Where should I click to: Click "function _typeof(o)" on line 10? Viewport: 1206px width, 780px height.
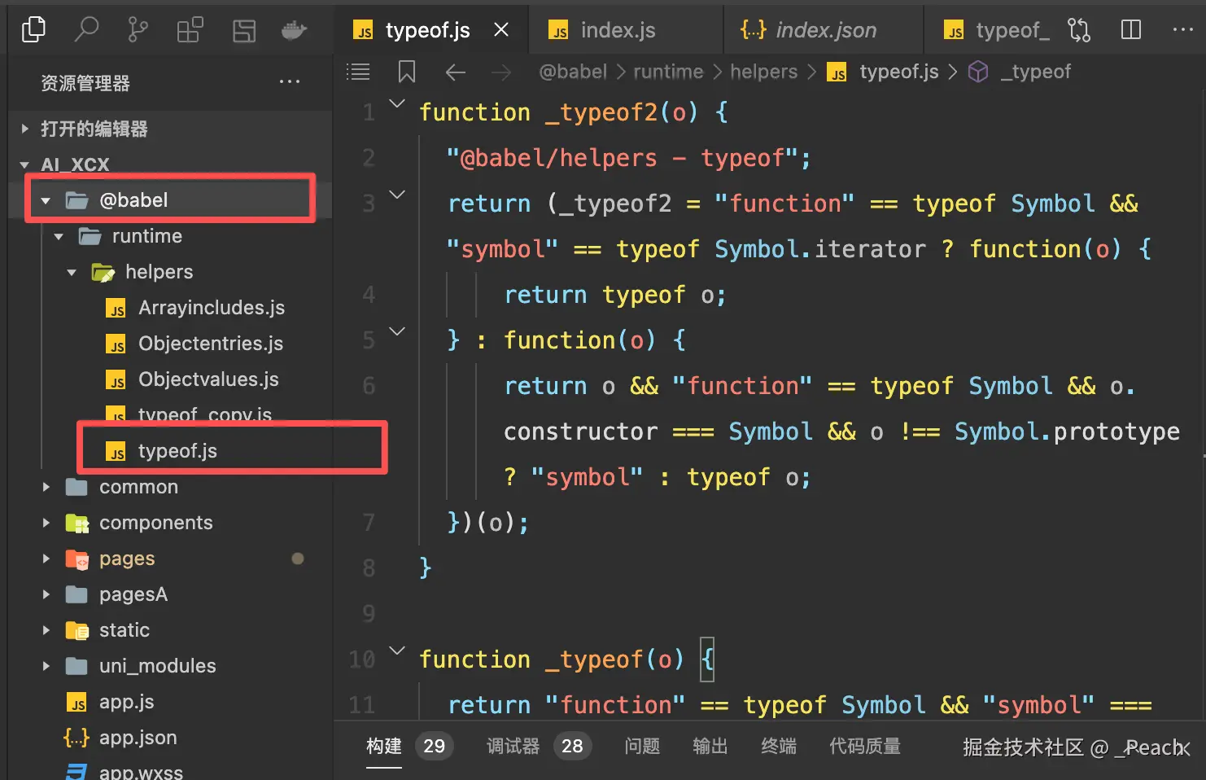[x=552, y=659]
